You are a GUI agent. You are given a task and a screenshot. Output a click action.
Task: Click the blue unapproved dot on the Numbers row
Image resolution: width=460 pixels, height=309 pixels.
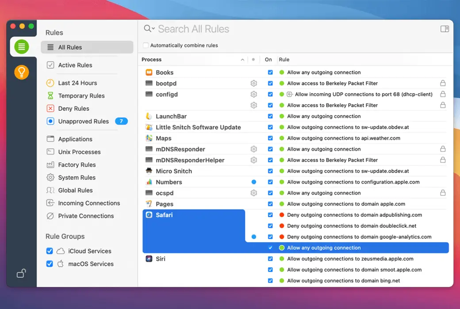254,182
